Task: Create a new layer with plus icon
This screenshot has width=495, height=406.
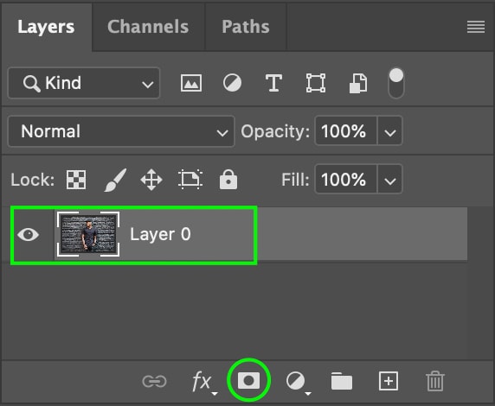Action: pos(389,381)
